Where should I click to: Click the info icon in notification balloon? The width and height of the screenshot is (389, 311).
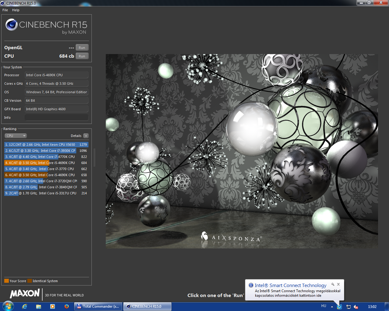pos(251,285)
